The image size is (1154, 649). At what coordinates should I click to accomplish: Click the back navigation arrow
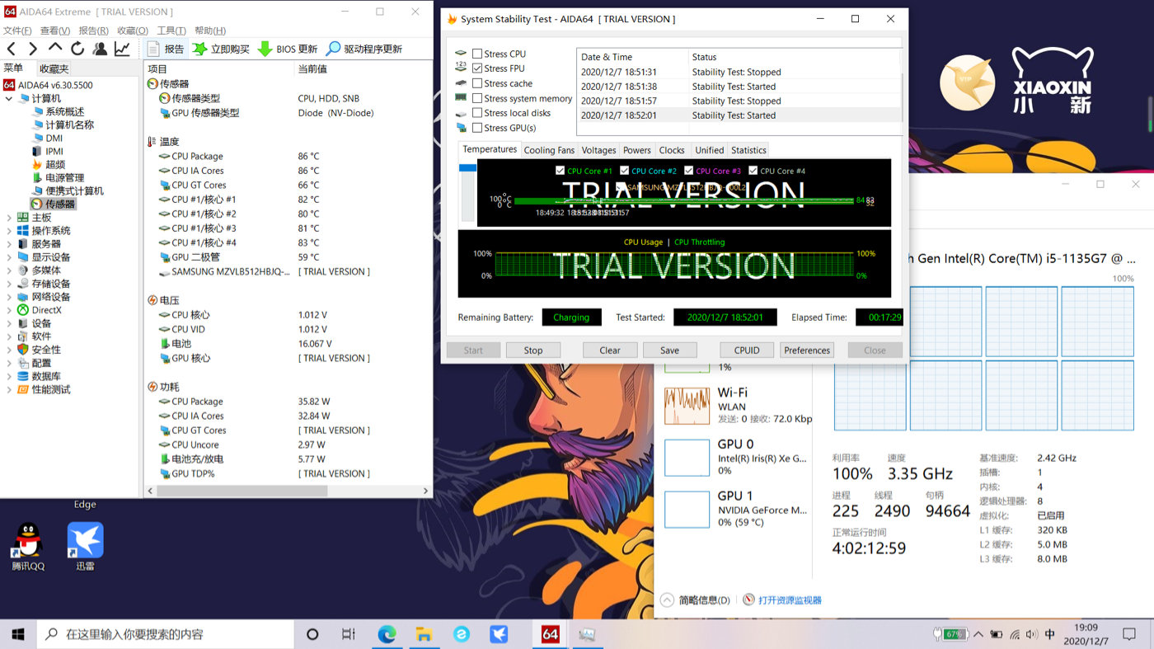12,49
